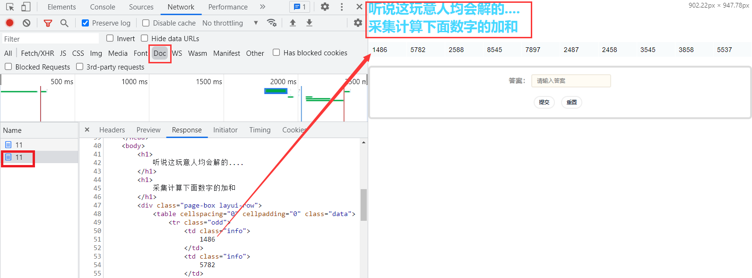Open DevTools settings gear
752x278 pixels.
pos(325,7)
